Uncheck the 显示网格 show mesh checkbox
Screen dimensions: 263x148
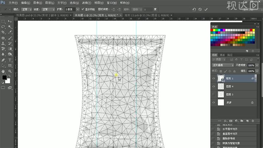coord(83,10)
